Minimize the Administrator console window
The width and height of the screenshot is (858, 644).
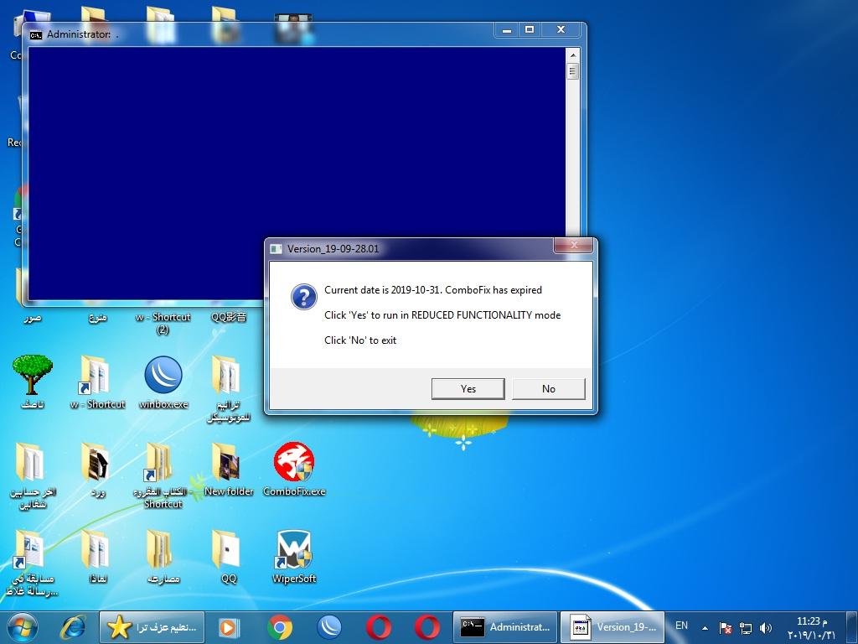[507, 29]
